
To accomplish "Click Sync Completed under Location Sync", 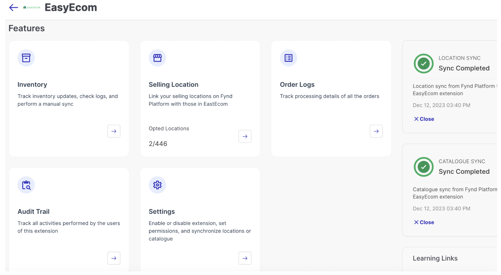I will tap(464, 68).
